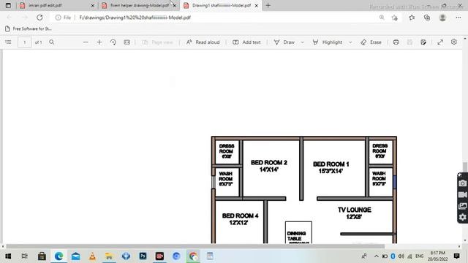This screenshot has height=263, width=468.
Task: Open browser zoom magnifier in address bar
Action: click(x=382, y=18)
